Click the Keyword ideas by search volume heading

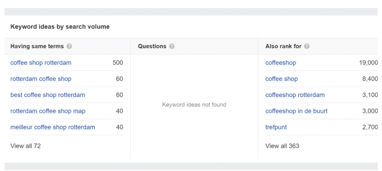[x=60, y=27]
